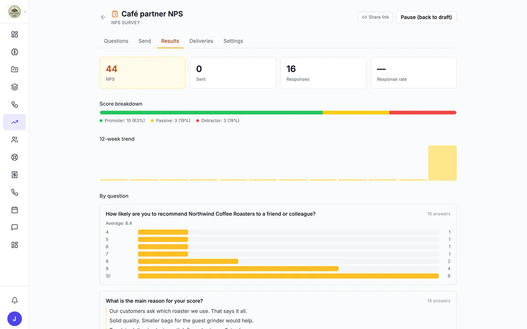Image resolution: width=527 pixels, height=329 pixels.
Task: Open the kanban folder icon in sidebar
Action: 15,69
